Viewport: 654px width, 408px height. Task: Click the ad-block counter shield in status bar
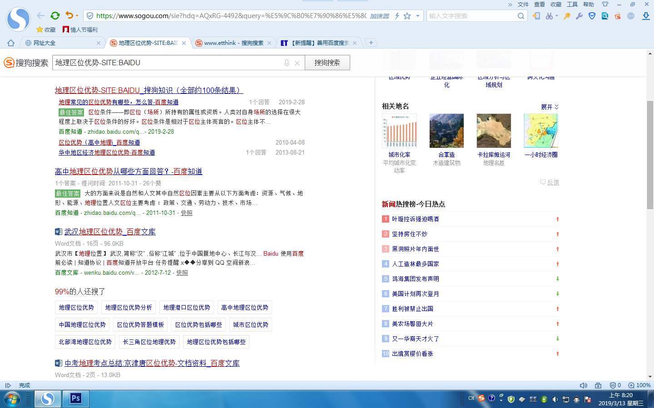tap(615, 385)
